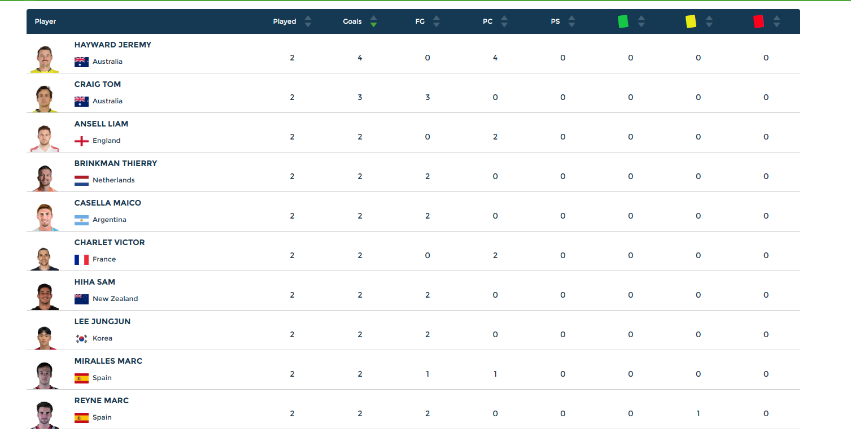
Task: Click Australia flag beside Hayward Jeremy
Action: 81,62
